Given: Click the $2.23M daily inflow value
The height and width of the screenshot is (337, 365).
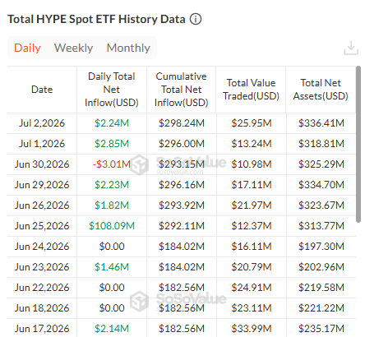Looking at the screenshot, I should 112,185.
